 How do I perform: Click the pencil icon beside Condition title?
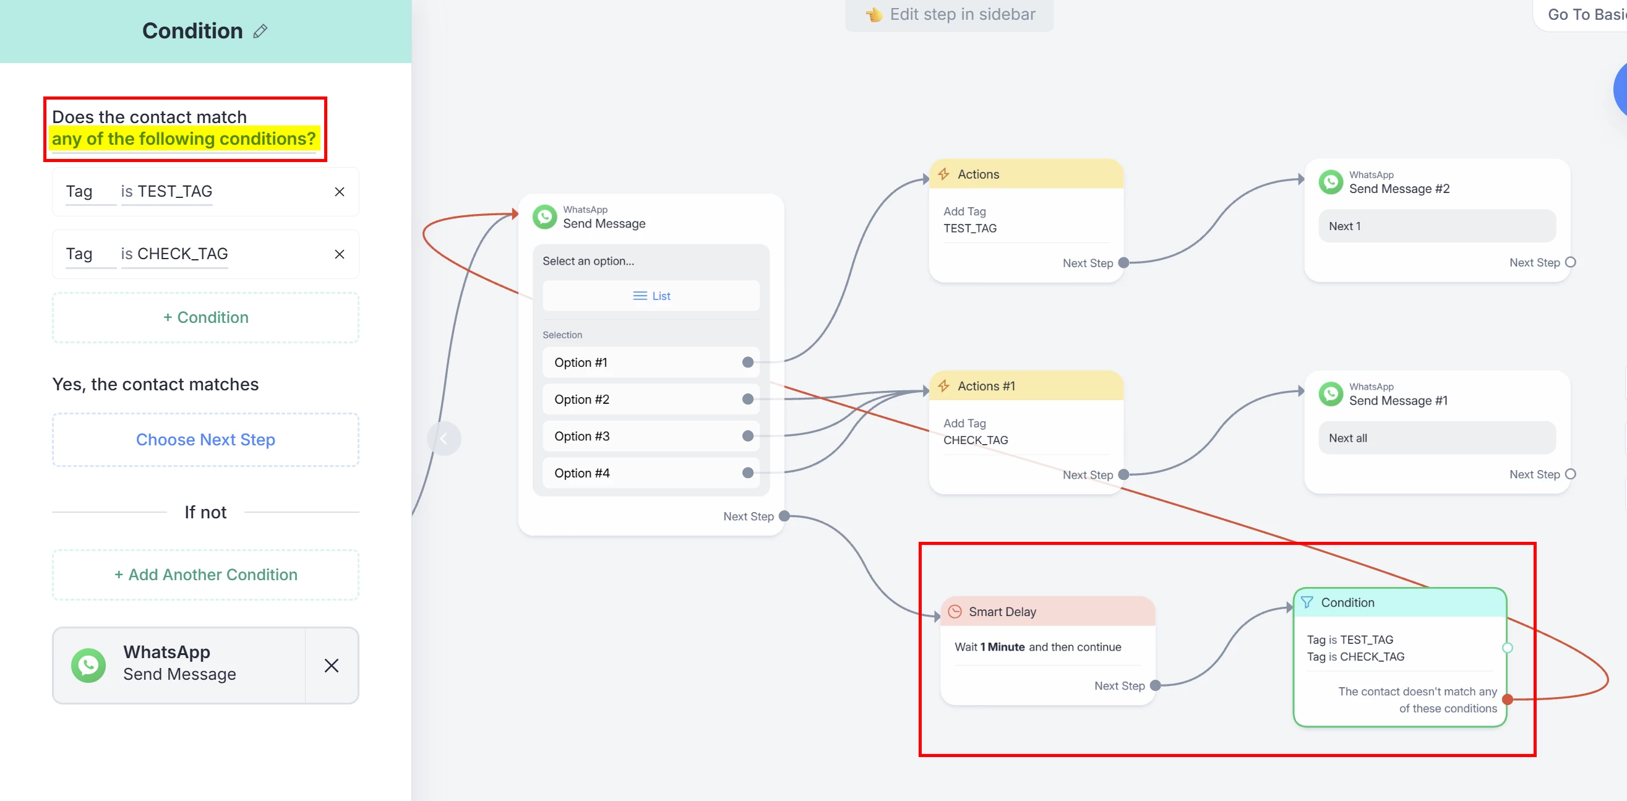(x=260, y=31)
